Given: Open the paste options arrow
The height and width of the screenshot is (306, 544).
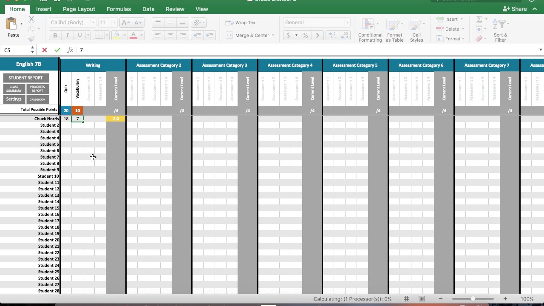Looking at the screenshot, I should tap(21, 24).
